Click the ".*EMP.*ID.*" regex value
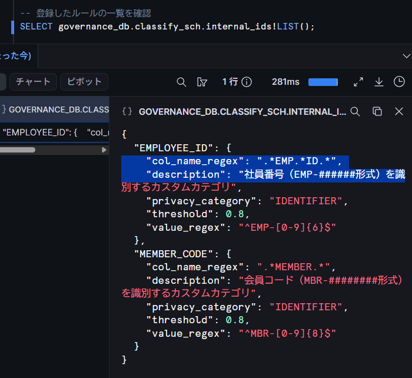The width and height of the screenshot is (412, 378). click(297, 161)
